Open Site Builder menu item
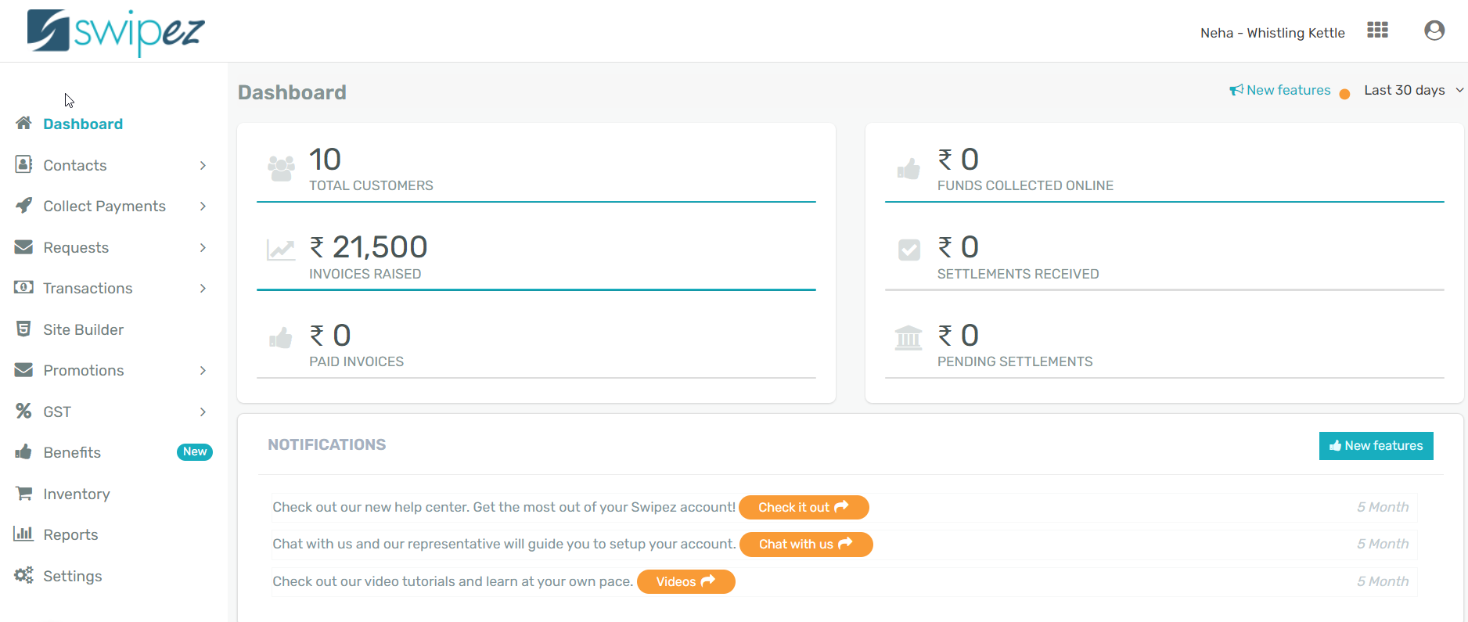The height and width of the screenshot is (622, 1468). click(x=84, y=329)
